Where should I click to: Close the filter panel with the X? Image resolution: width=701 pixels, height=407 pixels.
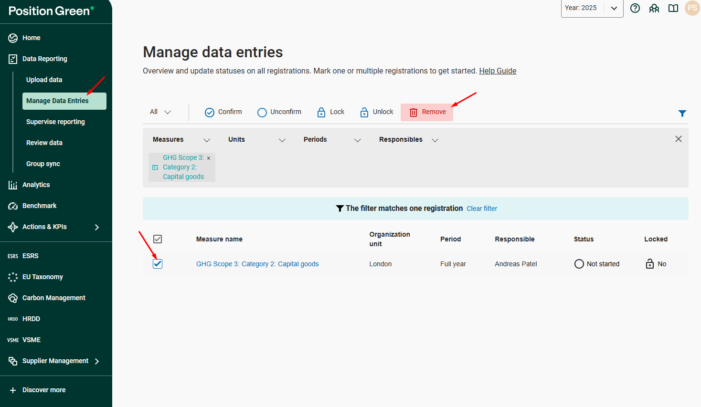pos(678,139)
